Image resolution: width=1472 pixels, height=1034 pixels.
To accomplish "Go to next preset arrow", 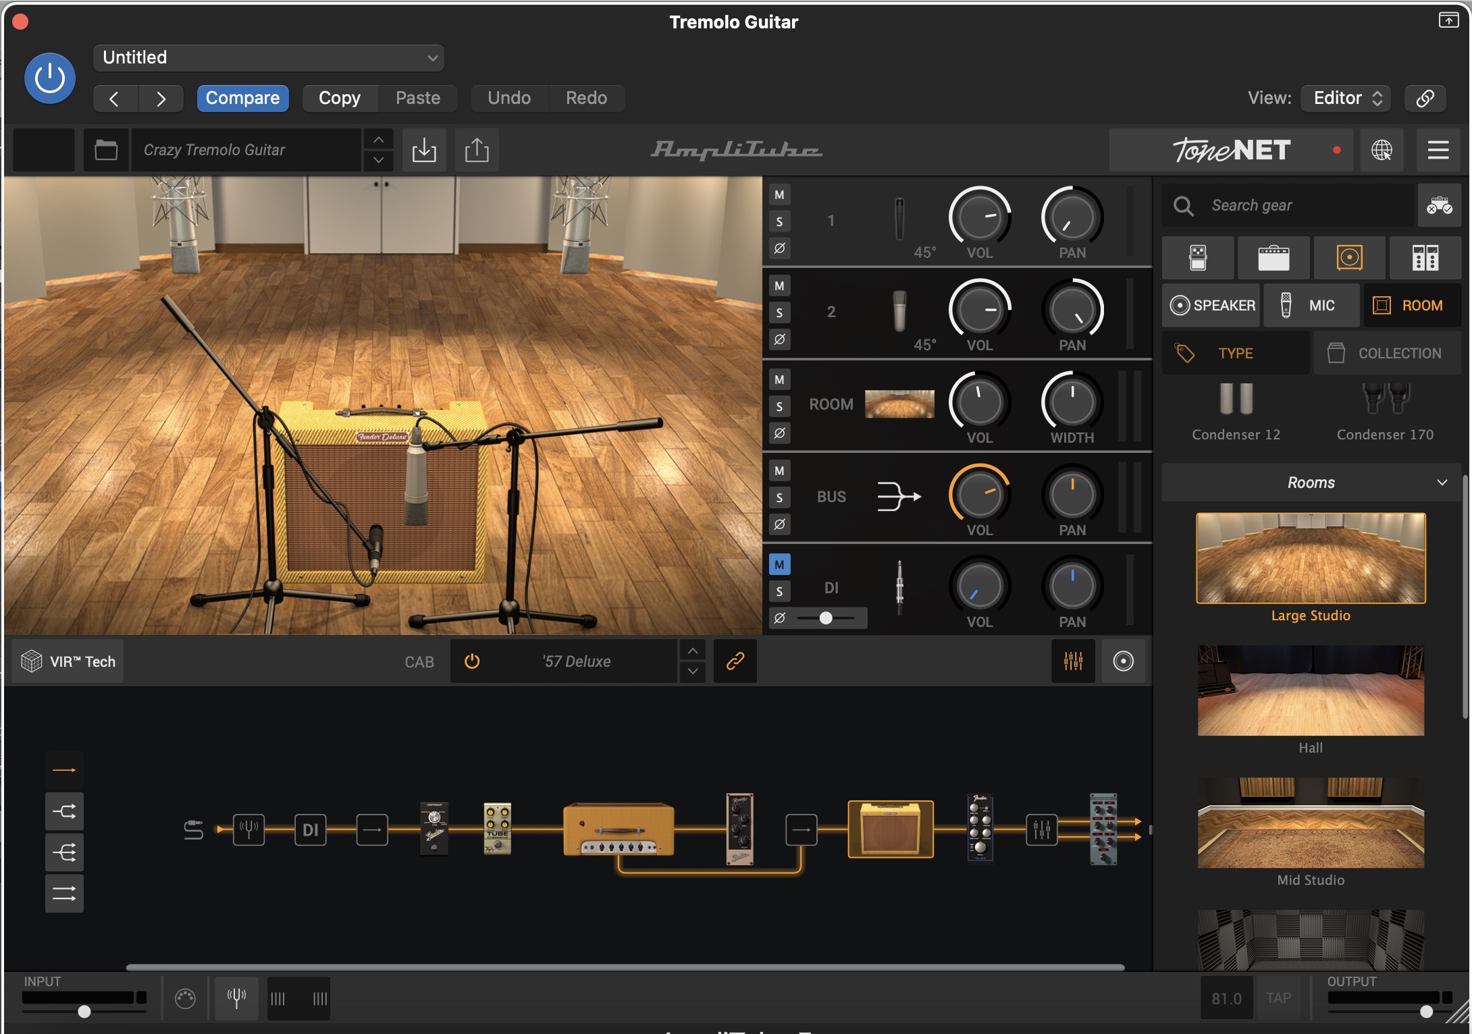I will click(x=161, y=99).
